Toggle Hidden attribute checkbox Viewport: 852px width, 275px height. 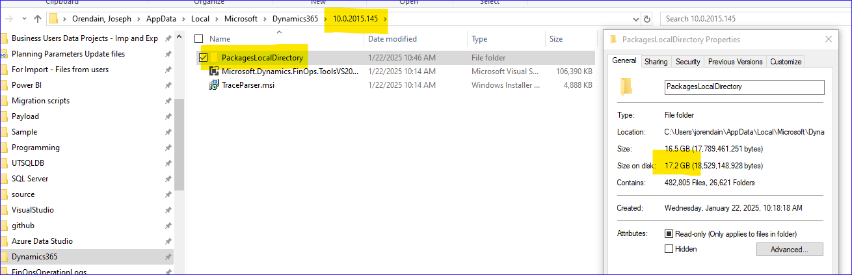point(669,249)
